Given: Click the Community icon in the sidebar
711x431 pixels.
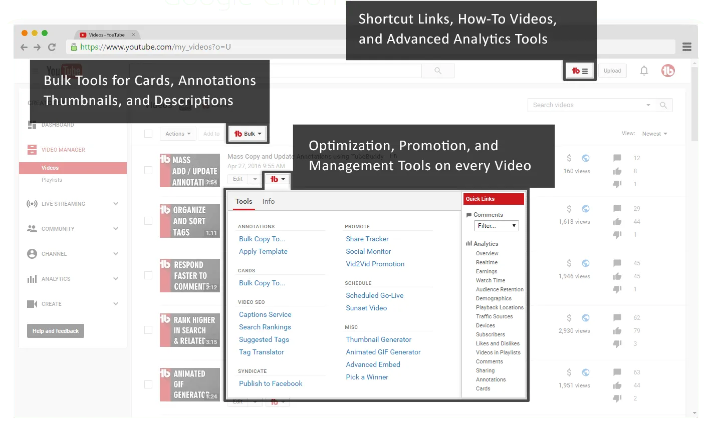Looking at the screenshot, I should click(x=31, y=229).
